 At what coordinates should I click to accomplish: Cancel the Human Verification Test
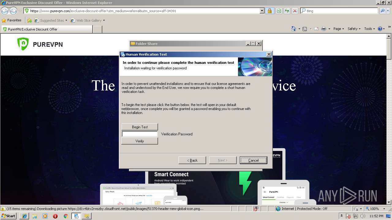(253, 160)
